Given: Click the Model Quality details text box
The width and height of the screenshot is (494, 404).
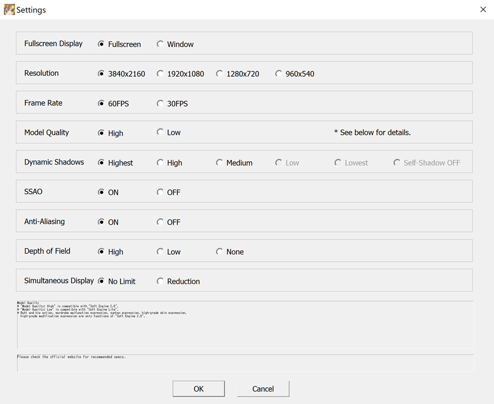Looking at the screenshot, I should [x=245, y=325].
